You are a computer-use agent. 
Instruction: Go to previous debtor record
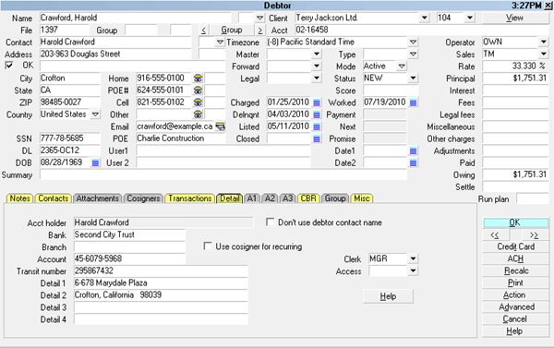495,235
